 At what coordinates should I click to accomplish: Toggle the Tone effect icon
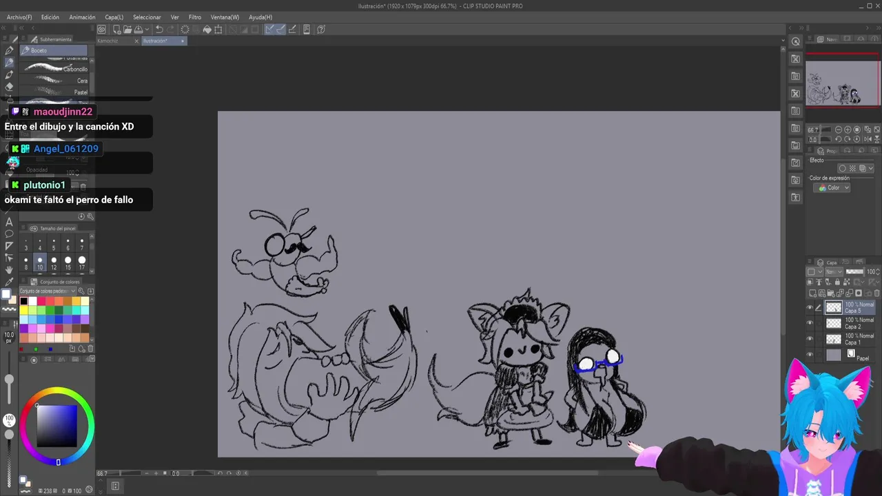852,168
